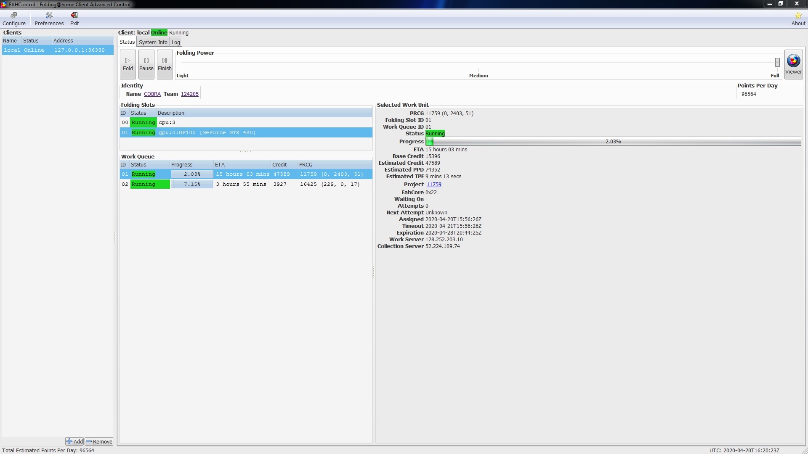Start folding with the Fold button
This screenshot has height=454, width=808.
point(128,64)
